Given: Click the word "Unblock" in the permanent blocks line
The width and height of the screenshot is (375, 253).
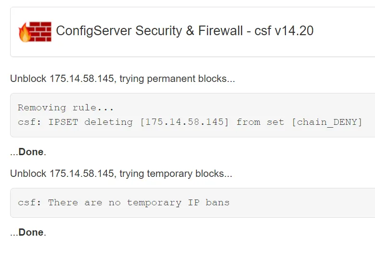Looking at the screenshot, I should pos(28,79).
